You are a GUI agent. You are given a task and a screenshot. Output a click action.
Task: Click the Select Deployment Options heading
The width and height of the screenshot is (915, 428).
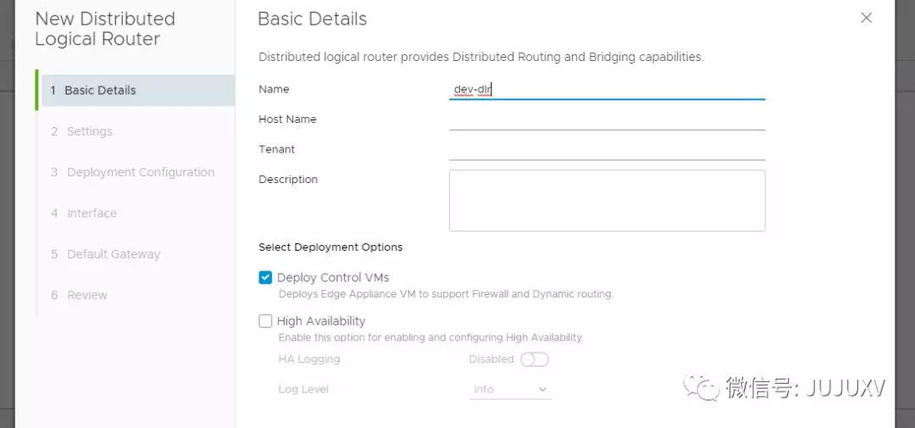(x=330, y=247)
